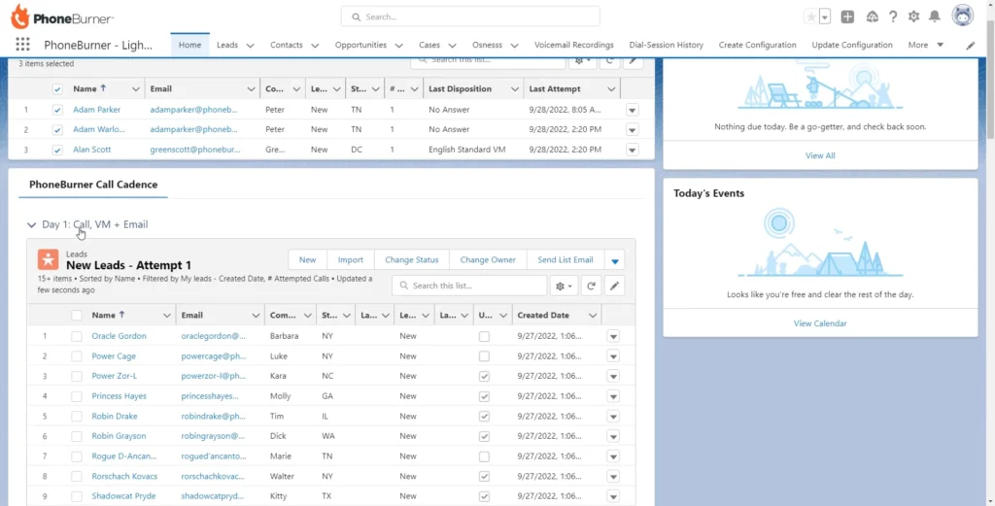Screen dimensions: 995x506
Task: Open list view controls gear in New Leads
Action: pyautogui.click(x=564, y=286)
